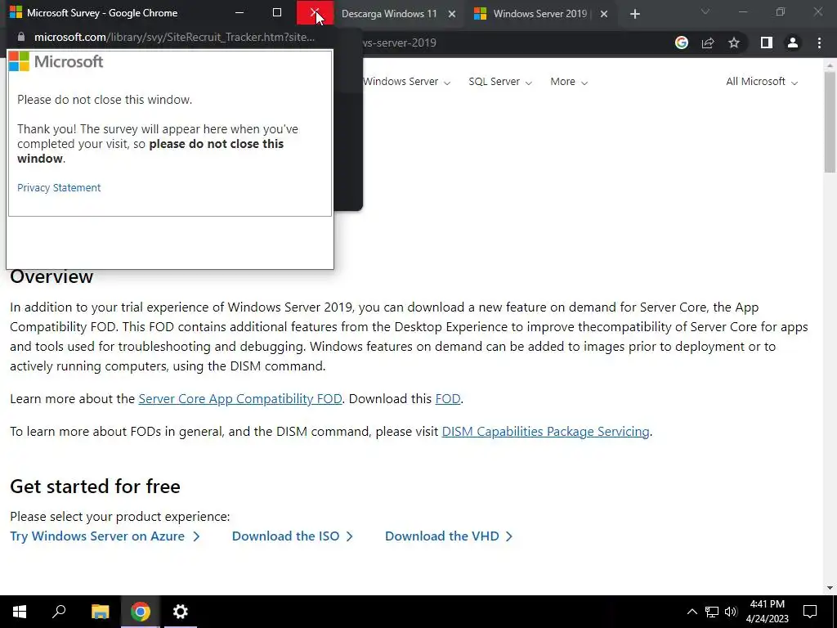The width and height of the screenshot is (837, 628).
Task: Click the page vertical scrollbar thumb
Action: 830,122
